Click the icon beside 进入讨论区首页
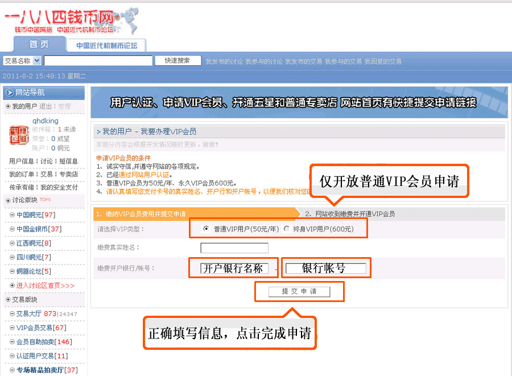Viewport: 512px width, 376px height. [x=13, y=286]
